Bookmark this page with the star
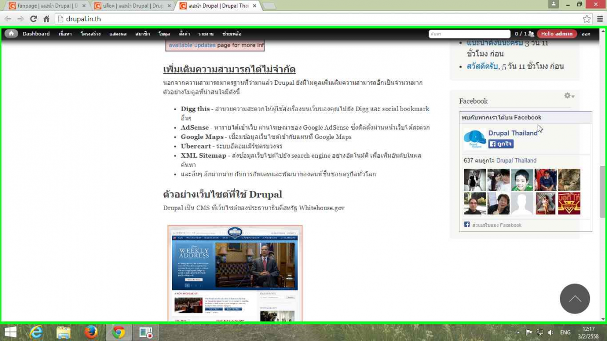 pyautogui.click(x=587, y=19)
